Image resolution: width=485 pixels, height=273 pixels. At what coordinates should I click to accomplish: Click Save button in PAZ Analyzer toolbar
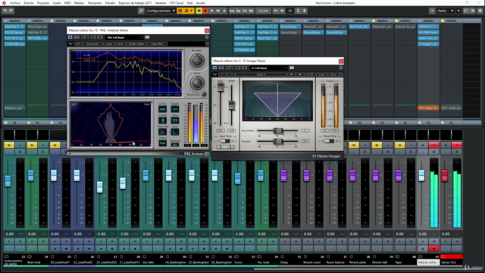click(x=120, y=44)
